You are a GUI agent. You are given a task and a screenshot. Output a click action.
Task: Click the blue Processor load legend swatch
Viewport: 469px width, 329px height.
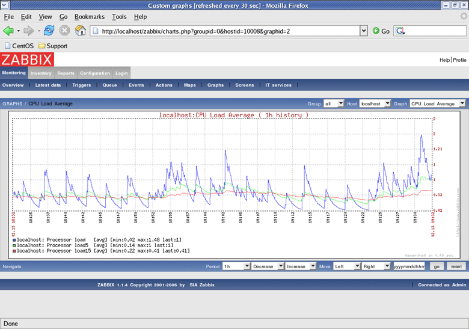[14, 239]
